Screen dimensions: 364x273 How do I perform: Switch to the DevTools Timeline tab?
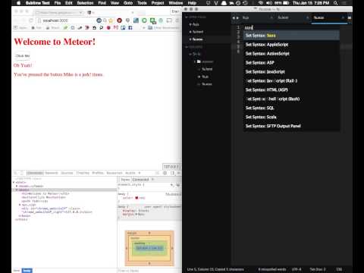pos(83,173)
